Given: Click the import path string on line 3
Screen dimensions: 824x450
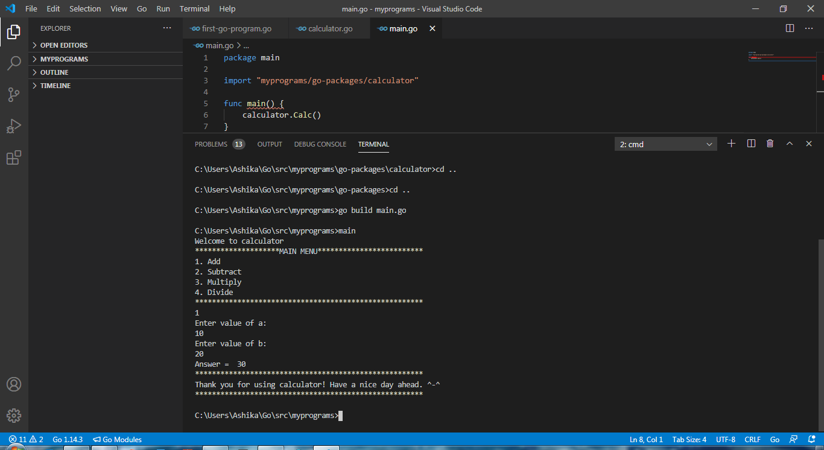Looking at the screenshot, I should (337, 80).
